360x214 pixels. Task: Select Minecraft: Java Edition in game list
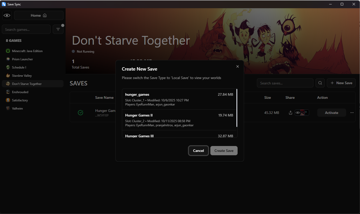[x=33, y=51]
